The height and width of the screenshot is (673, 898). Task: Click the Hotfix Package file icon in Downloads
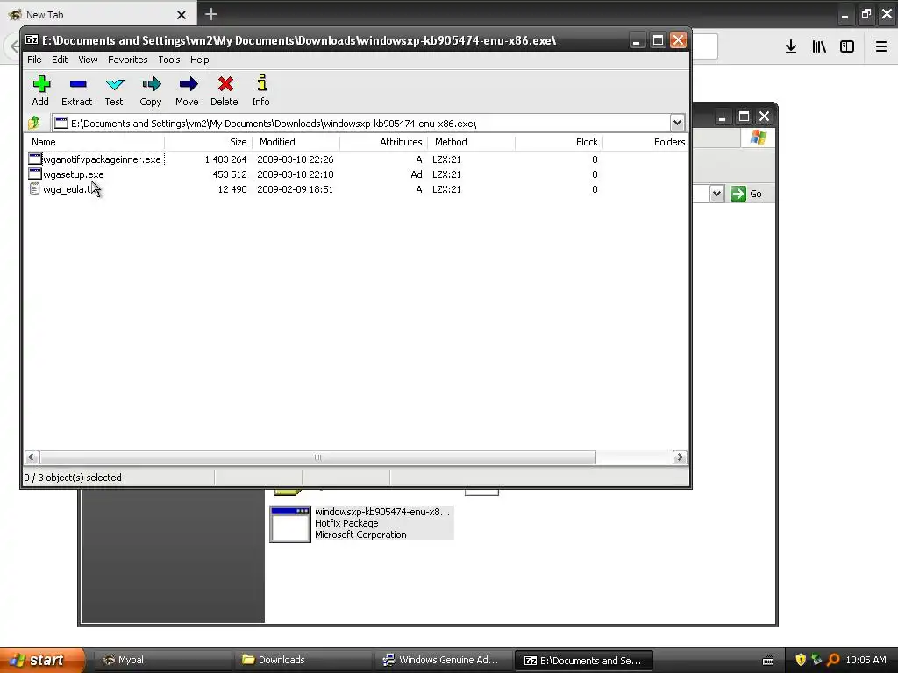(x=289, y=524)
